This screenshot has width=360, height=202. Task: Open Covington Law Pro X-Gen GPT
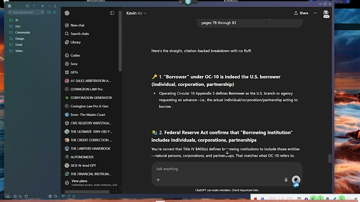(86, 106)
